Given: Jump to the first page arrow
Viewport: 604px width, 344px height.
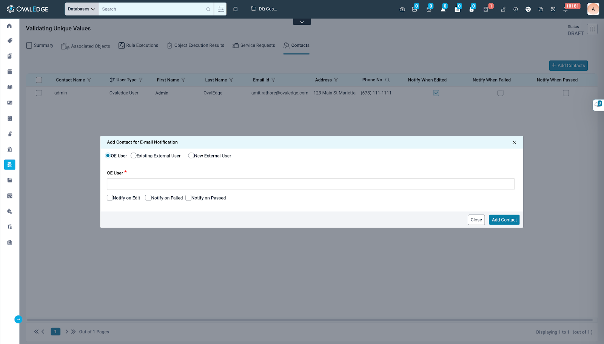Looking at the screenshot, I should pos(36,332).
